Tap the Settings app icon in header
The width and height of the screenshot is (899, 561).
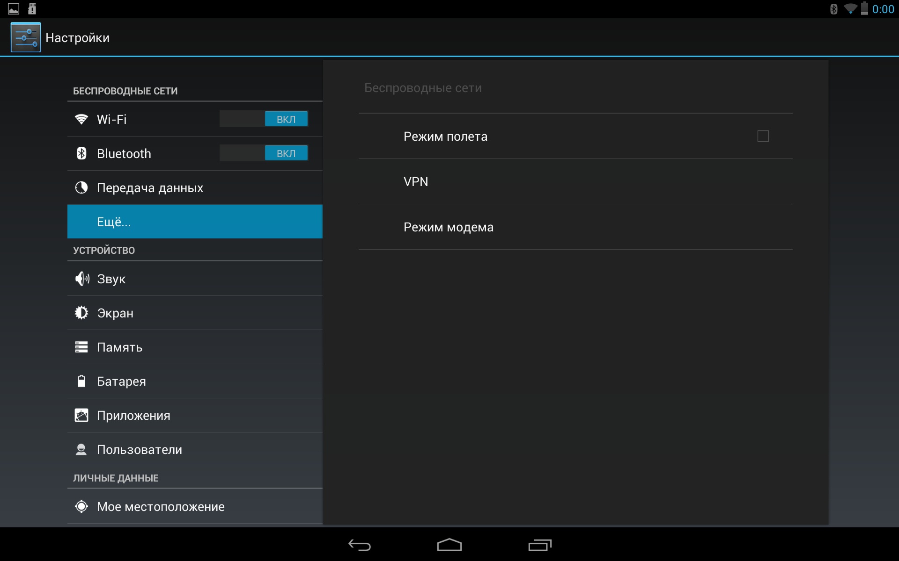26,37
